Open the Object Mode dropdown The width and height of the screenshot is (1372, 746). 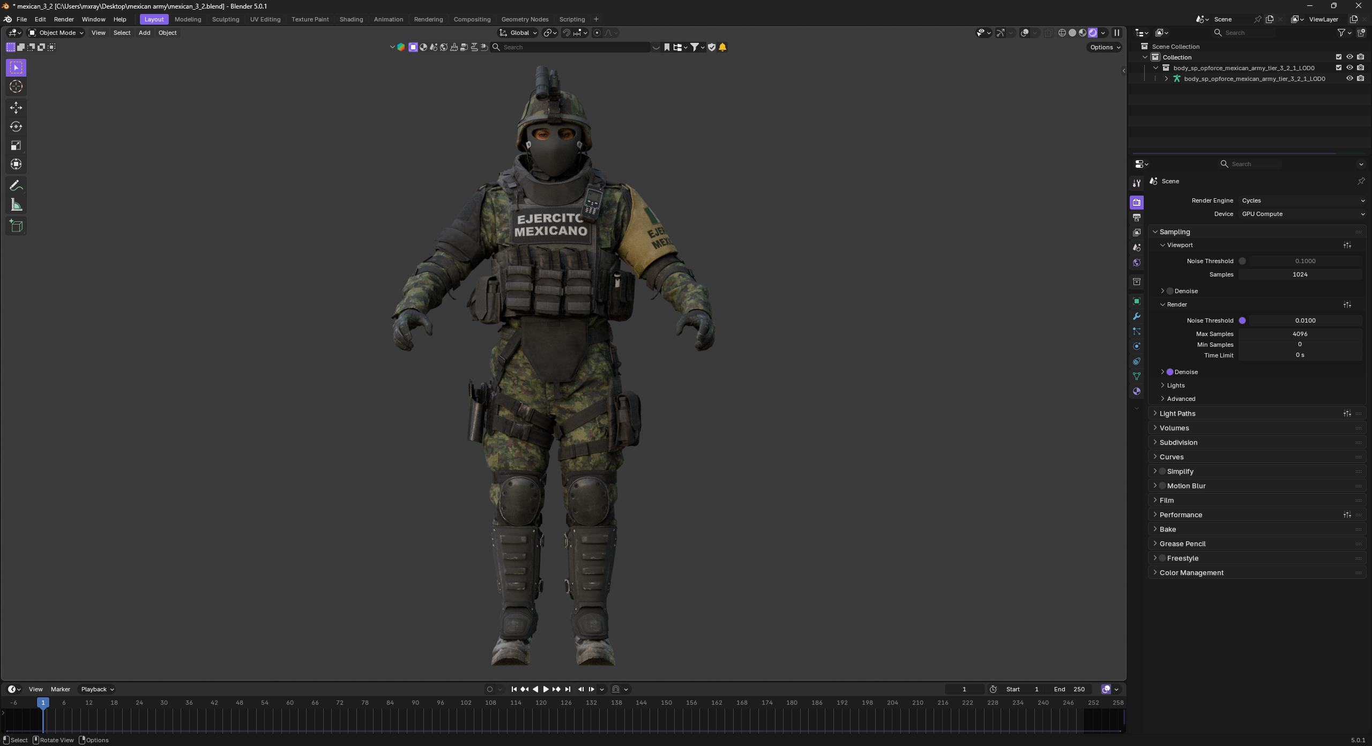click(x=56, y=33)
